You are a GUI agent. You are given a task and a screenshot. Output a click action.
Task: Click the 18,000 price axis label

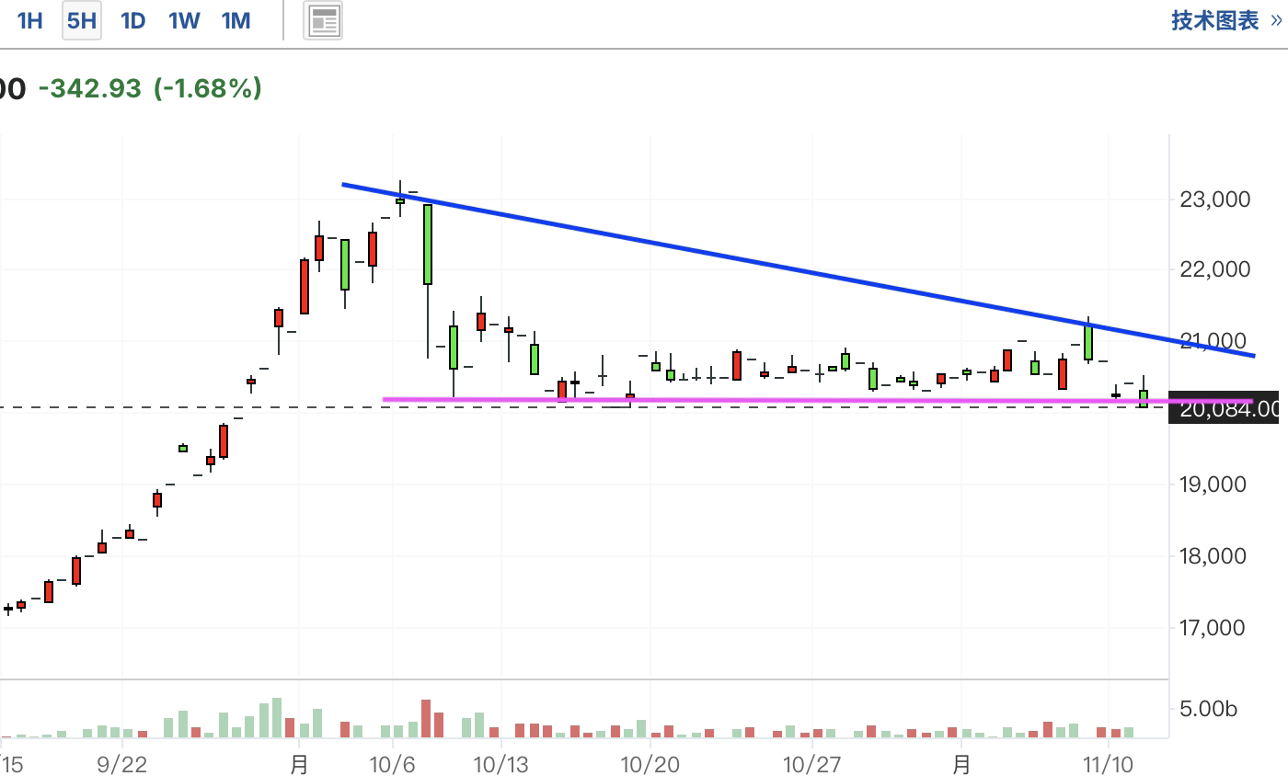1214,556
